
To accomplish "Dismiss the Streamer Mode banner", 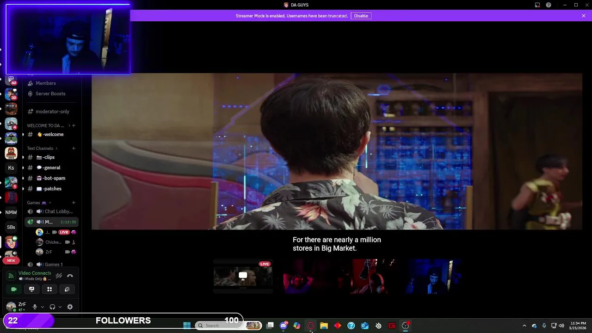I will click(x=584, y=16).
